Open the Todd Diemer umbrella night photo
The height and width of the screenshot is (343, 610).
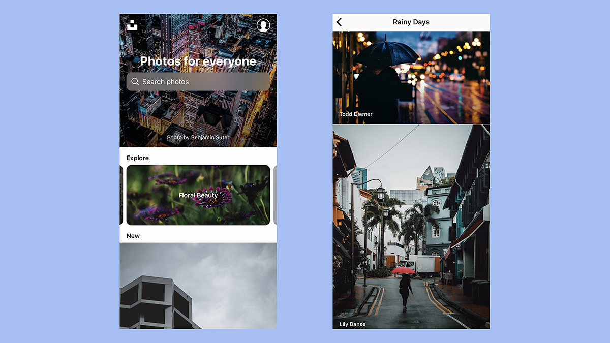pyautogui.click(x=411, y=78)
